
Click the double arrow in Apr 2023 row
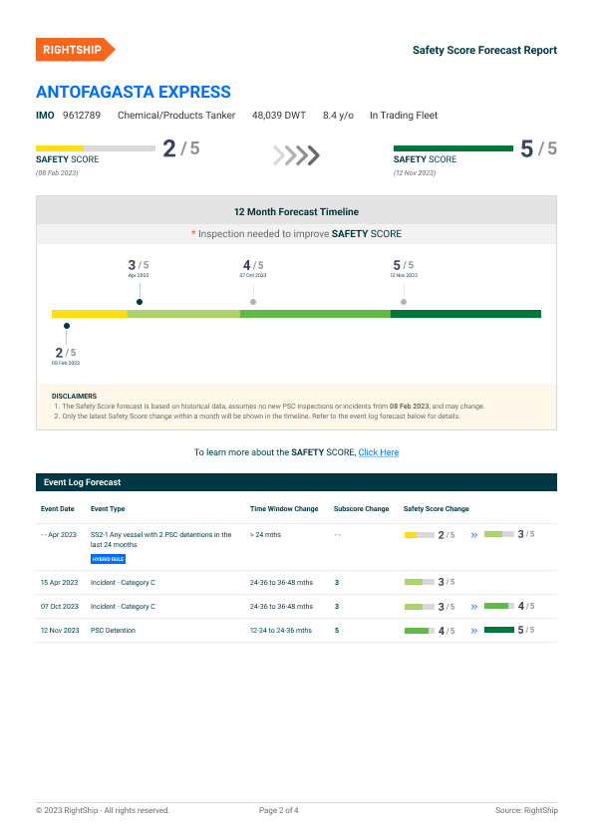(x=474, y=535)
